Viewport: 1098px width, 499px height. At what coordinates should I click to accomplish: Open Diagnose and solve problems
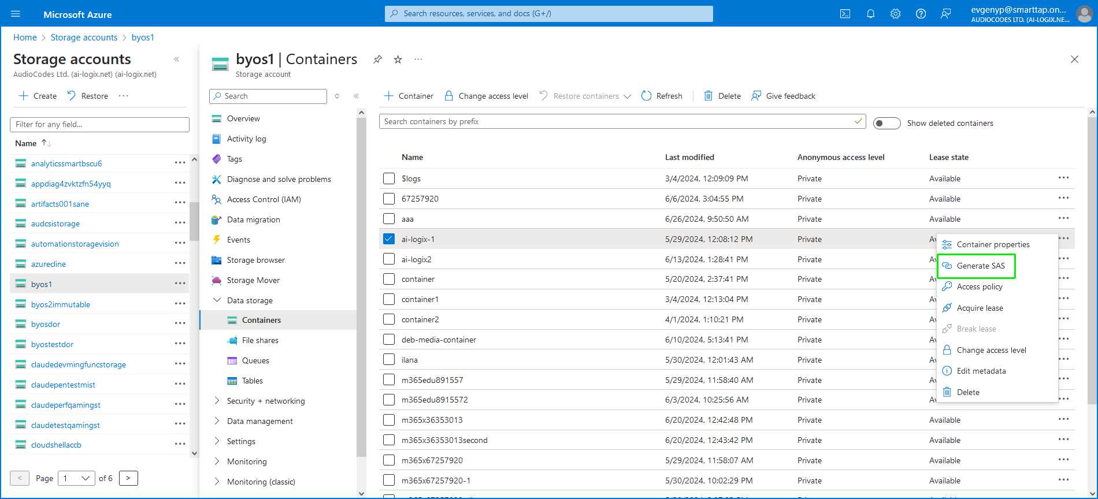279,179
